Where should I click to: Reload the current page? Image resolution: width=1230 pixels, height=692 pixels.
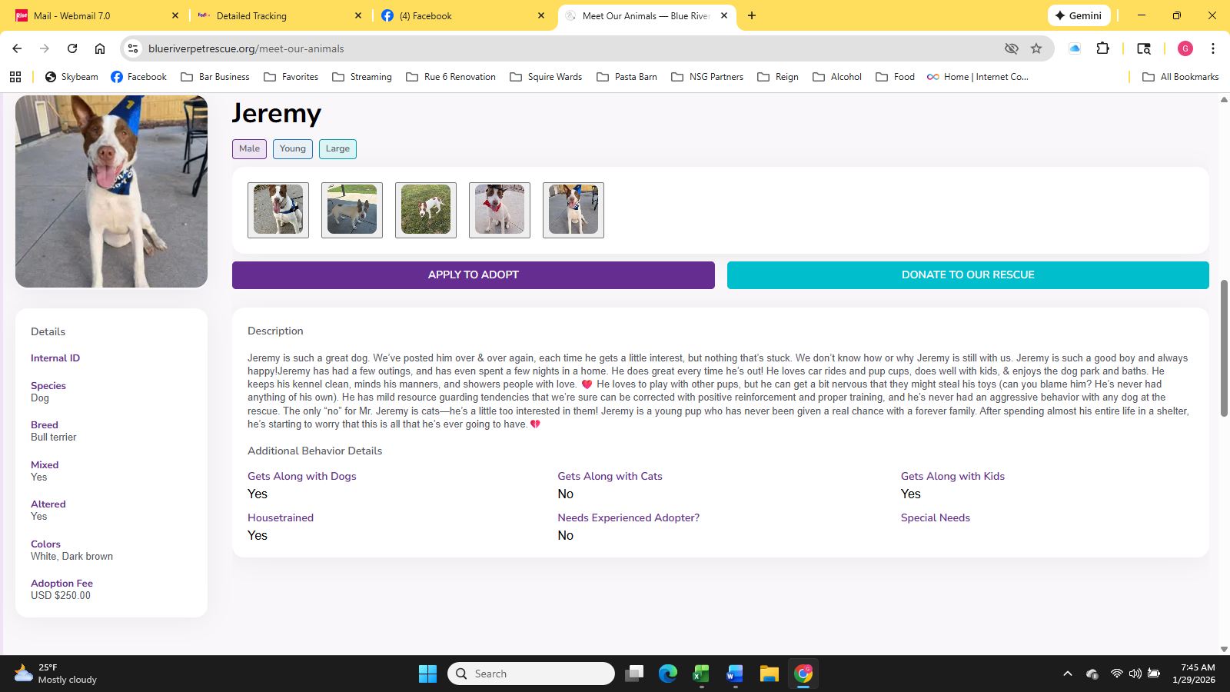[72, 48]
